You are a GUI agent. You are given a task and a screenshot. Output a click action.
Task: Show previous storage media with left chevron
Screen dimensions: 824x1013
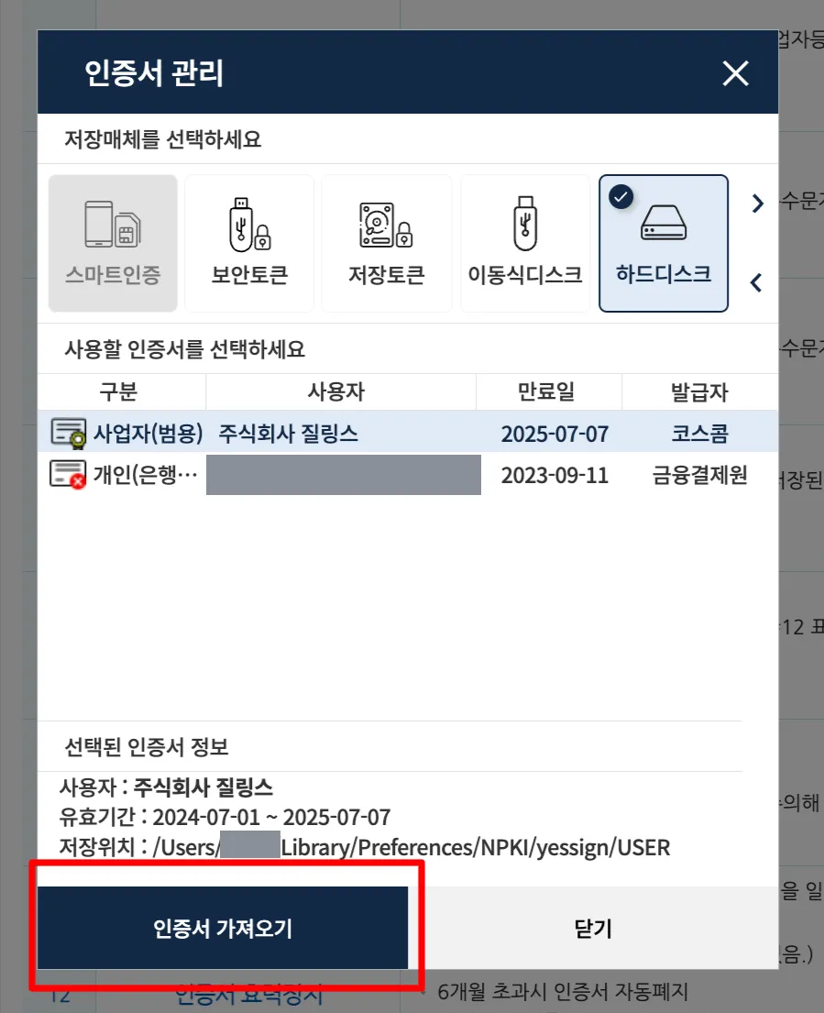[756, 283]
